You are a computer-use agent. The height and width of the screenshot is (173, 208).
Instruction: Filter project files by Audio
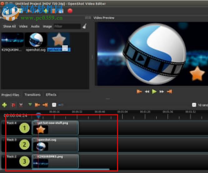(35, 26)
